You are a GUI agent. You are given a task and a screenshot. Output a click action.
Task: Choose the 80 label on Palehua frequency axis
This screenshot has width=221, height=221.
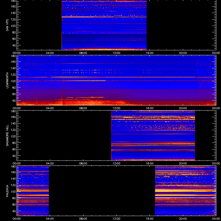[14, 198]
